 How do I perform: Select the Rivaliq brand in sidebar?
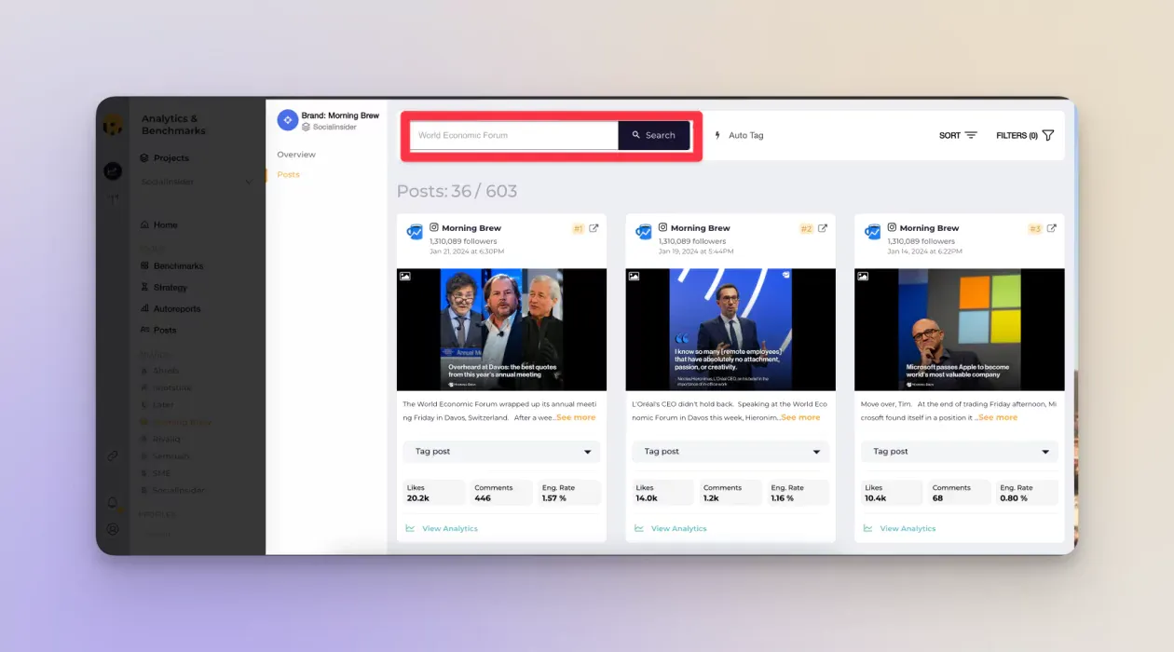click(x=159, y=440)
